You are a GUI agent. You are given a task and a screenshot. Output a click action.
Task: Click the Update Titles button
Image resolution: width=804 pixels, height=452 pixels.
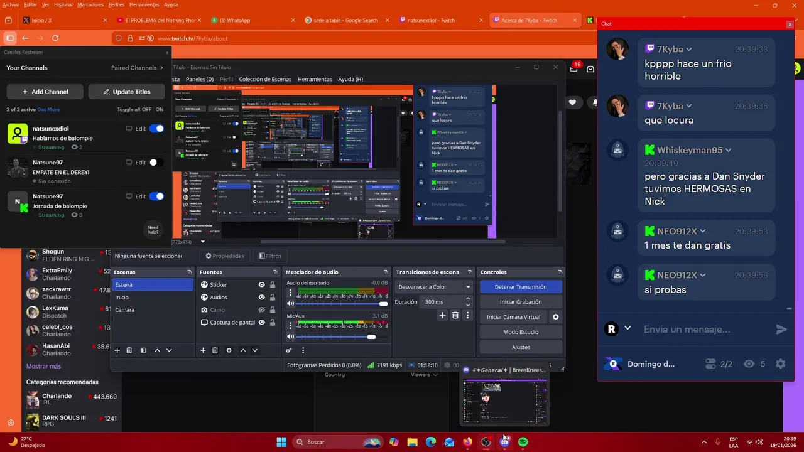coord(126,92)
